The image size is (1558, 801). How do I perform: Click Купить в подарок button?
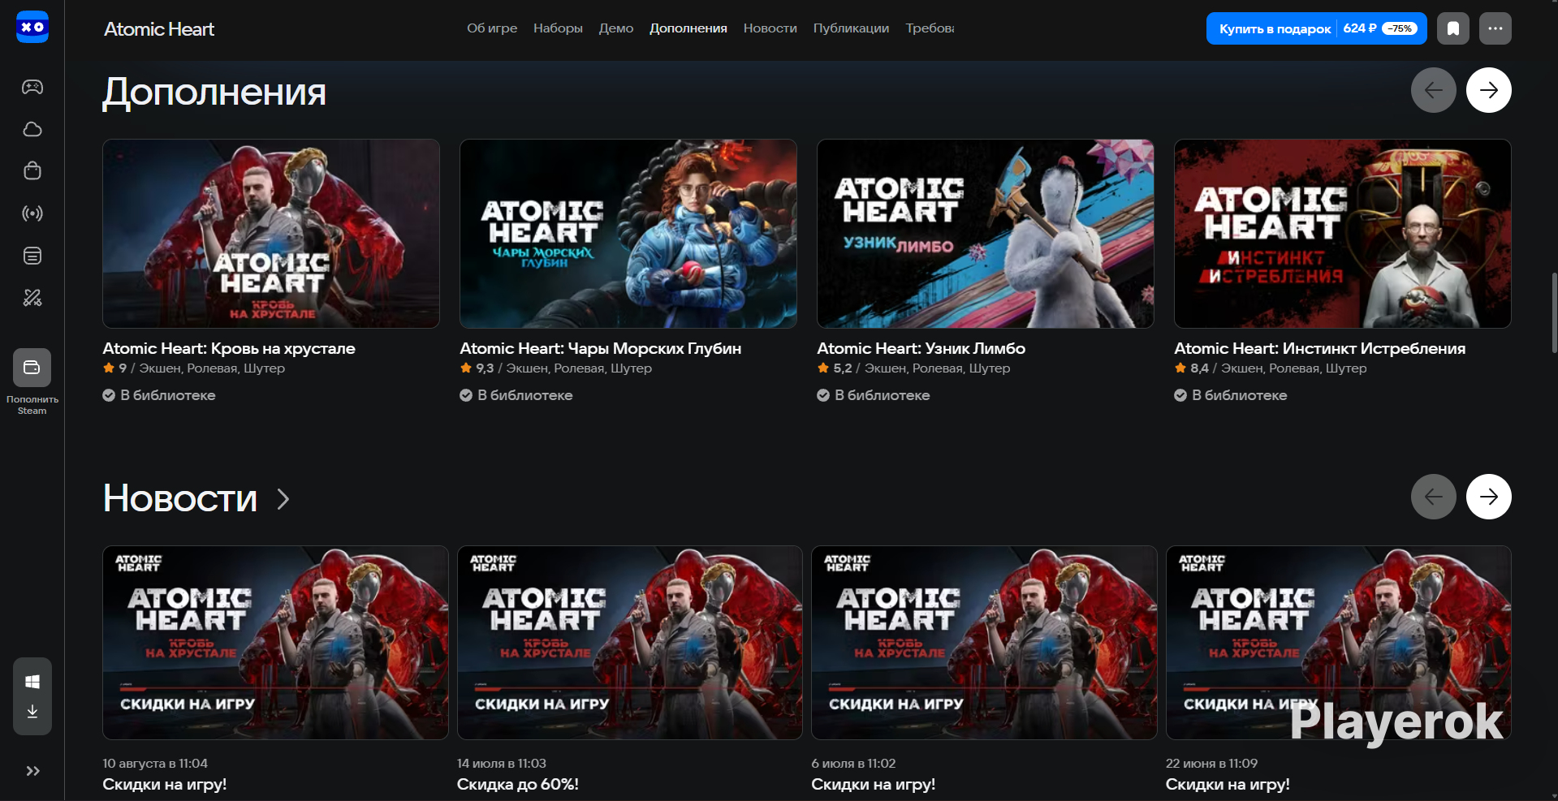click(x=1317, y=28)
